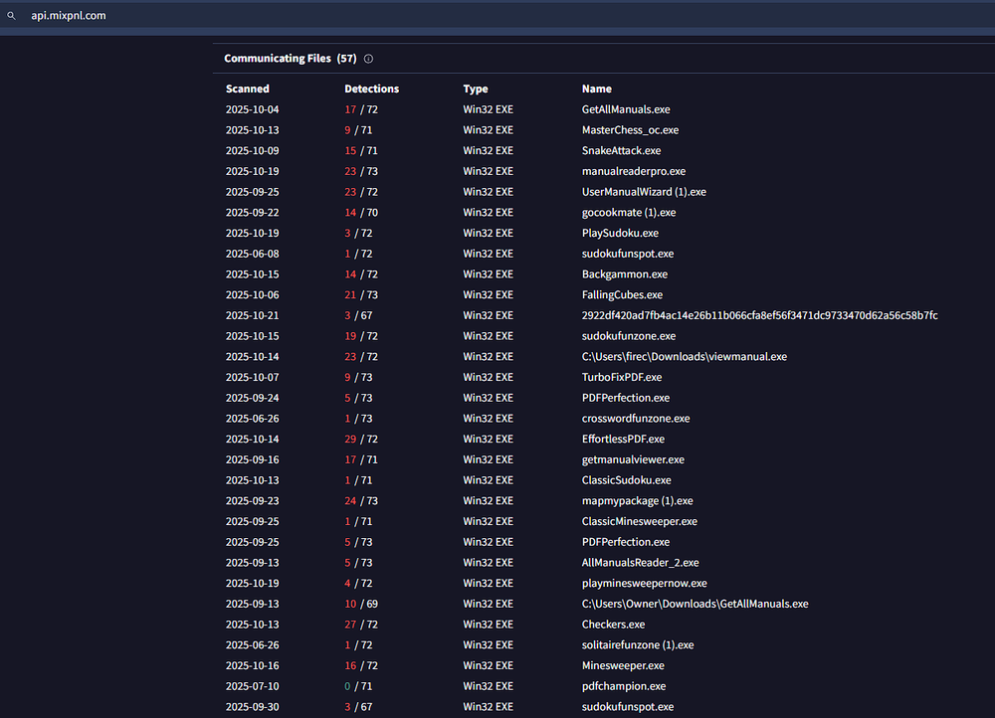Click the search magnifier icon
The width and height of the screenshot is (995, 718).
(11, 16)
